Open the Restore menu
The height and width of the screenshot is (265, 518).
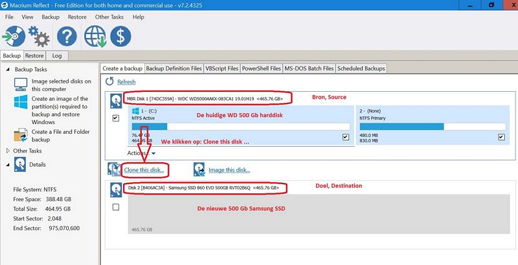coord(77,17)
